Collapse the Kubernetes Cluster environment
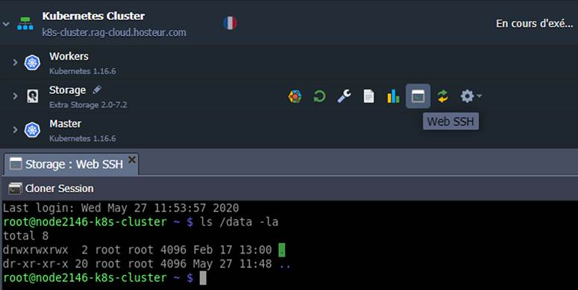This screenshot has width=578, height=290. pos(6,24)
